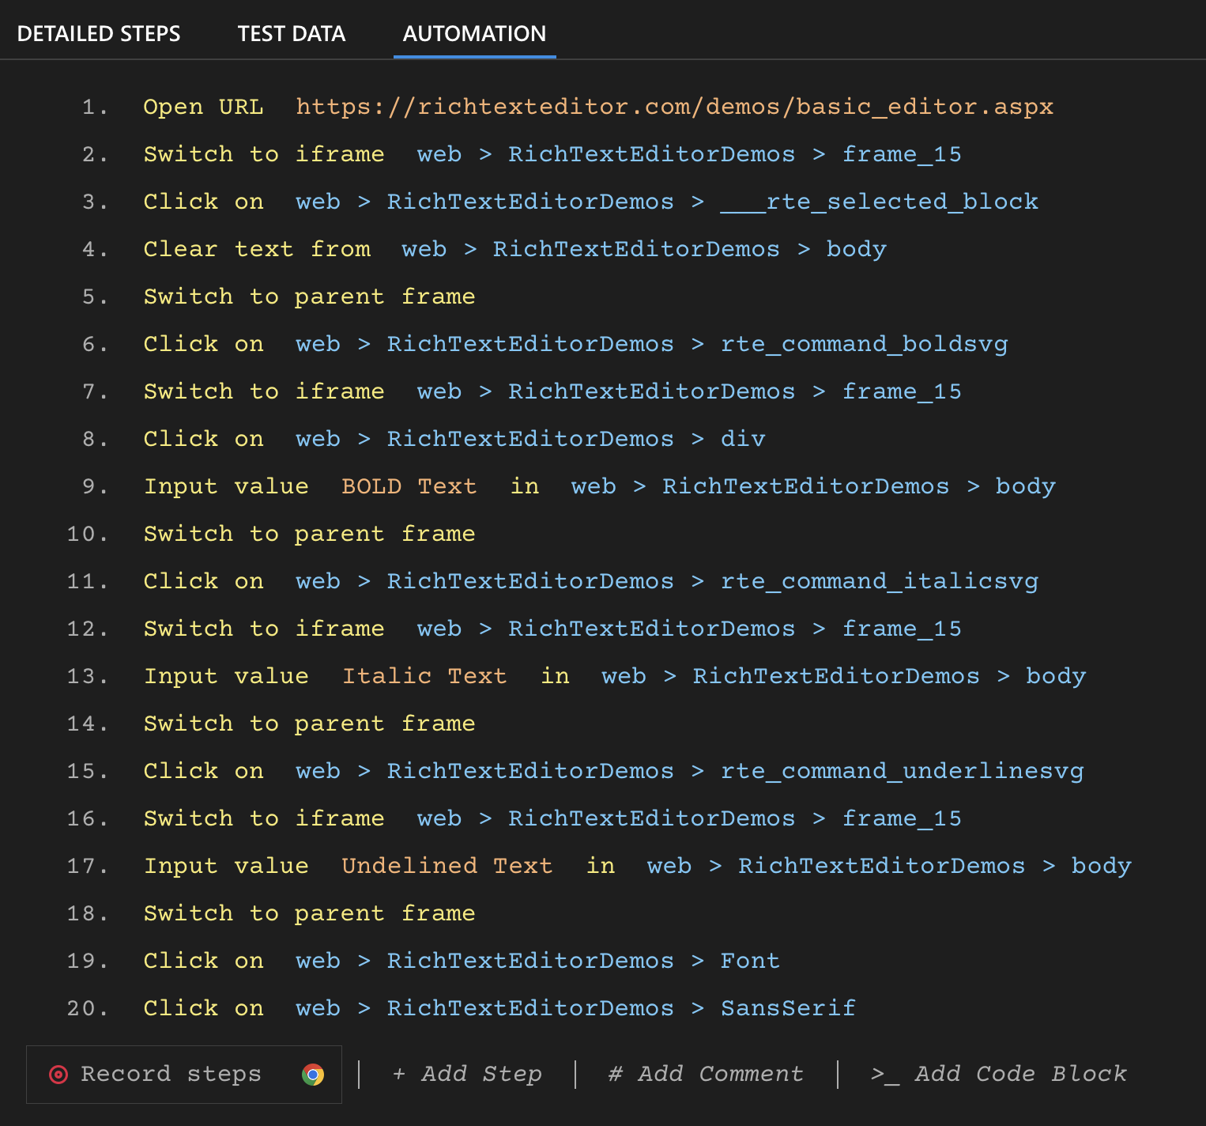Screen dimensions: 1206x1126
Task: Click the rte_command_underlinesvg locator in step 15
Action: (901, 771)
